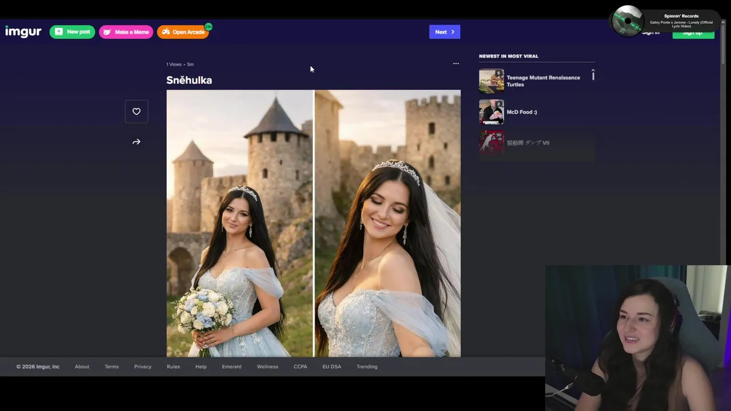Screen dimensions: 731x411
Task: Click the Sign up button
Action: [693, 33]
